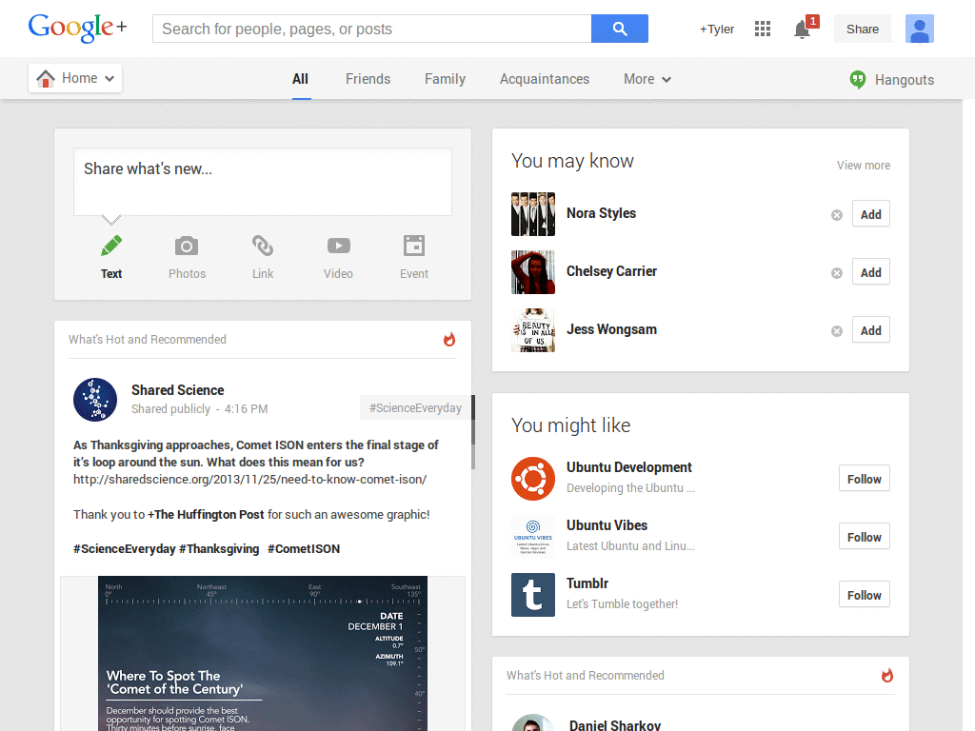Open the Daniel Sharkov author name
The image size is (975, 731).
point(615,724)
